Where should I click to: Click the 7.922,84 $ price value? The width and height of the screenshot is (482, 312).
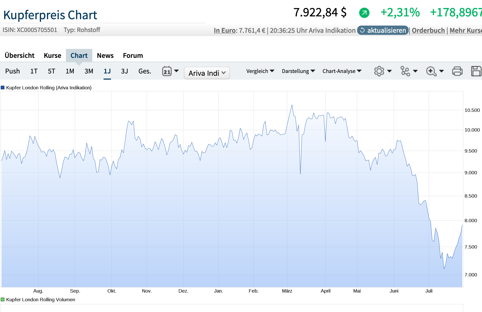pos(320,12)
